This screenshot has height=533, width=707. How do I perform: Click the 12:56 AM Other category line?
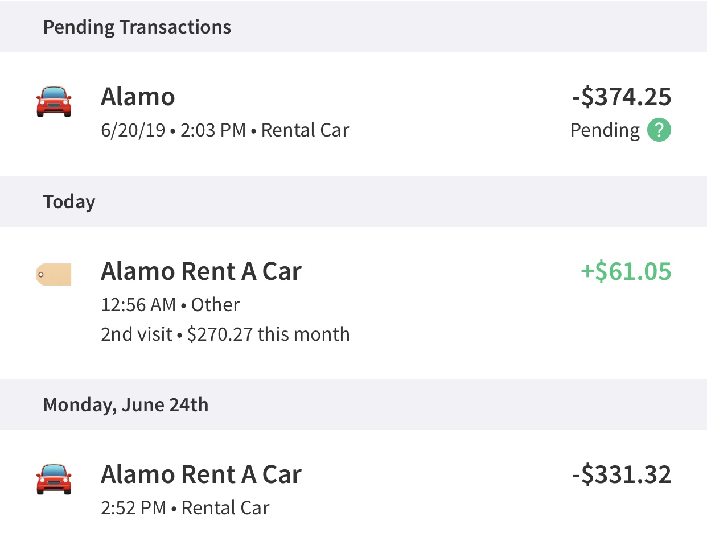point(170,305)
